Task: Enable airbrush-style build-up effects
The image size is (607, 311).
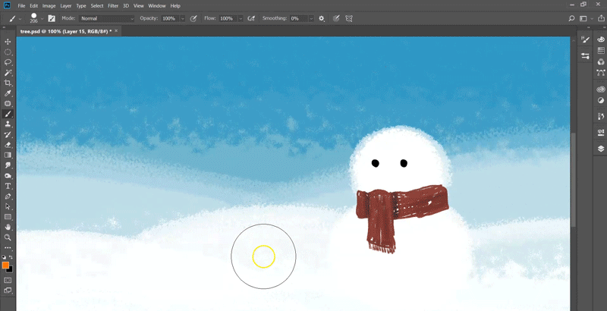Action: coord(251,17)
